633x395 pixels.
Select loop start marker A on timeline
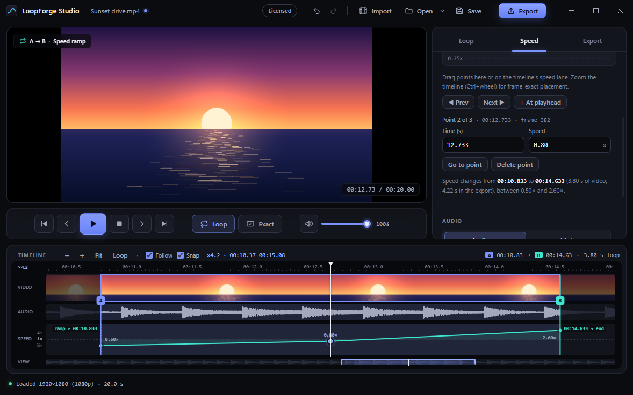(x=101, y=301)
